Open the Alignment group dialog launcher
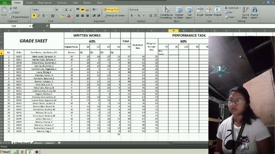The height and width of the screenshot is (154, 275). pos(126,21)
